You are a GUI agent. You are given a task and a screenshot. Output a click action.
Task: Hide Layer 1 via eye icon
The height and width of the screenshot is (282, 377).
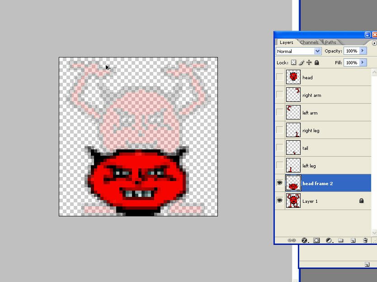click(x=280, y=201)
